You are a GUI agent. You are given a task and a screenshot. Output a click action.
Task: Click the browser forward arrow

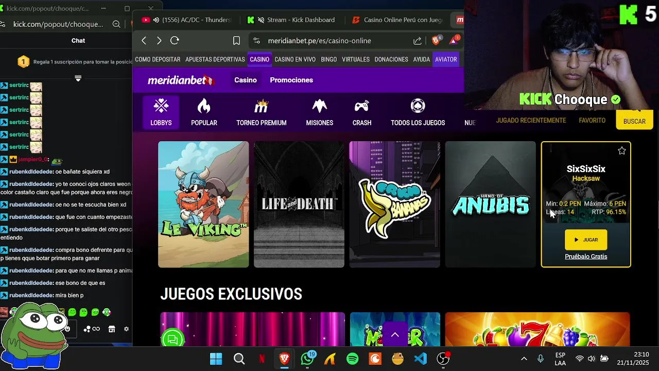(x=159, y=41)
